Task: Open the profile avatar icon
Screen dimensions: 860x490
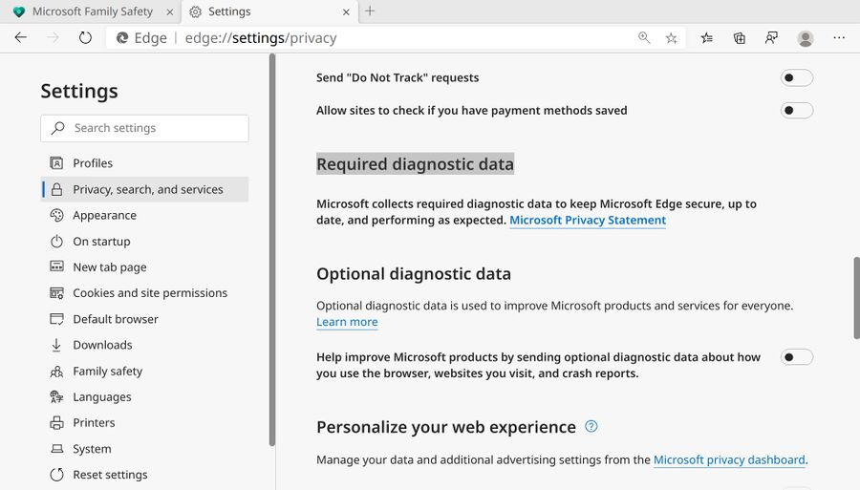Action: tap(806, 38)
